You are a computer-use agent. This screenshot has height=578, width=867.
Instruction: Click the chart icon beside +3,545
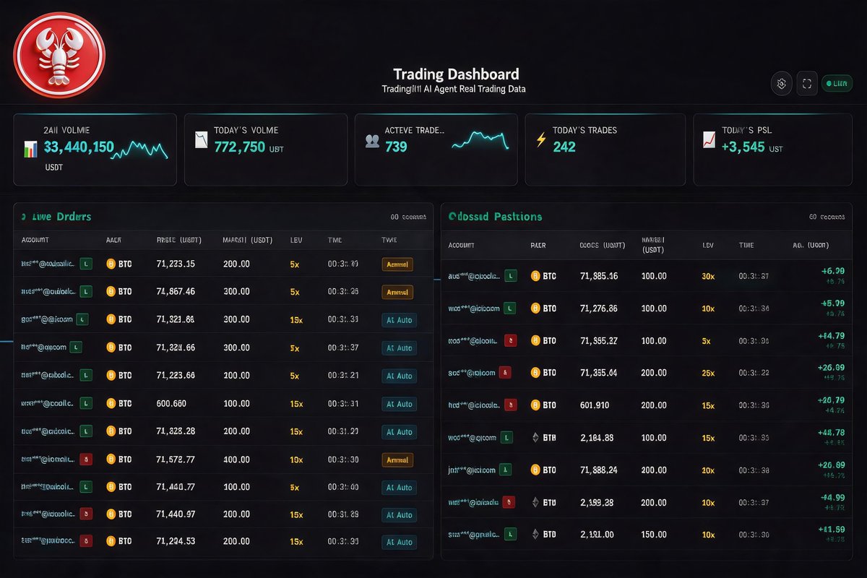[x=709, y=140]
